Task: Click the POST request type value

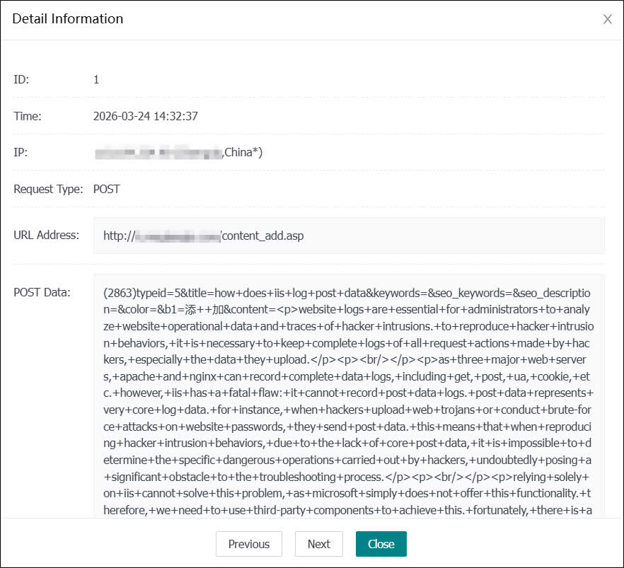Action: pos(106,189)
